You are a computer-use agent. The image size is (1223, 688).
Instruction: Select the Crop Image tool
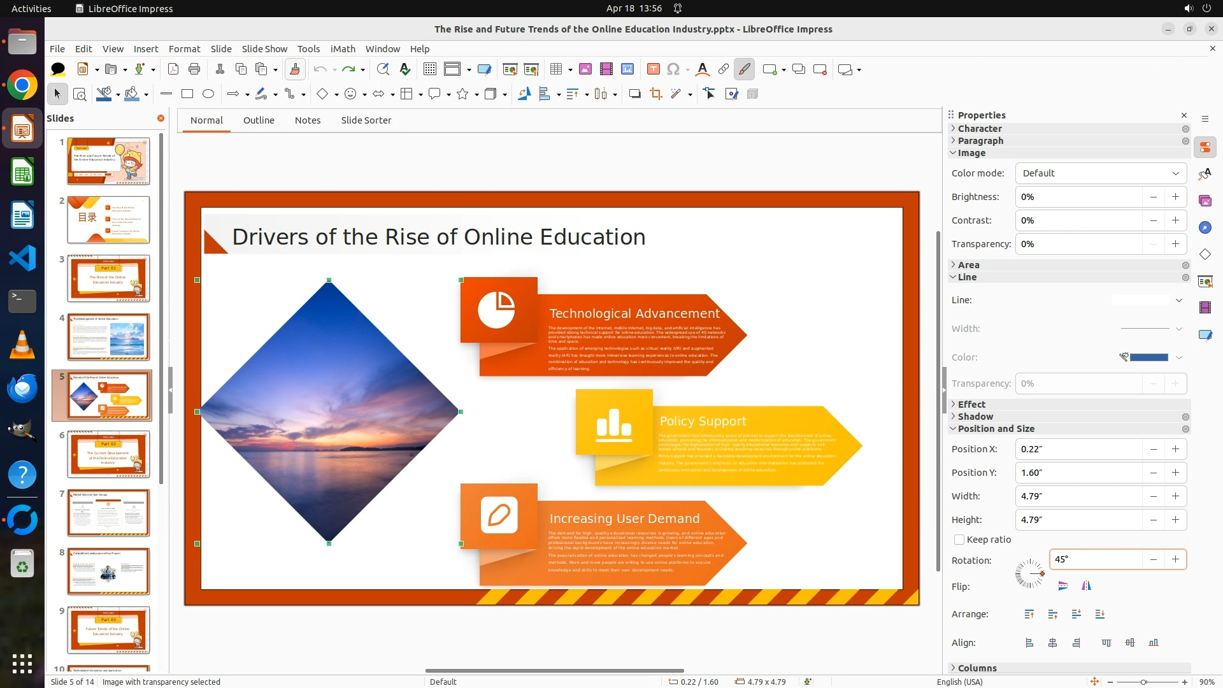655,94
